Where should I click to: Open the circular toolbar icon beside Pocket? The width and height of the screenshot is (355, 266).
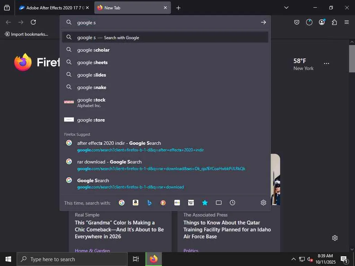pyautogui.click(x=309, y=22)
